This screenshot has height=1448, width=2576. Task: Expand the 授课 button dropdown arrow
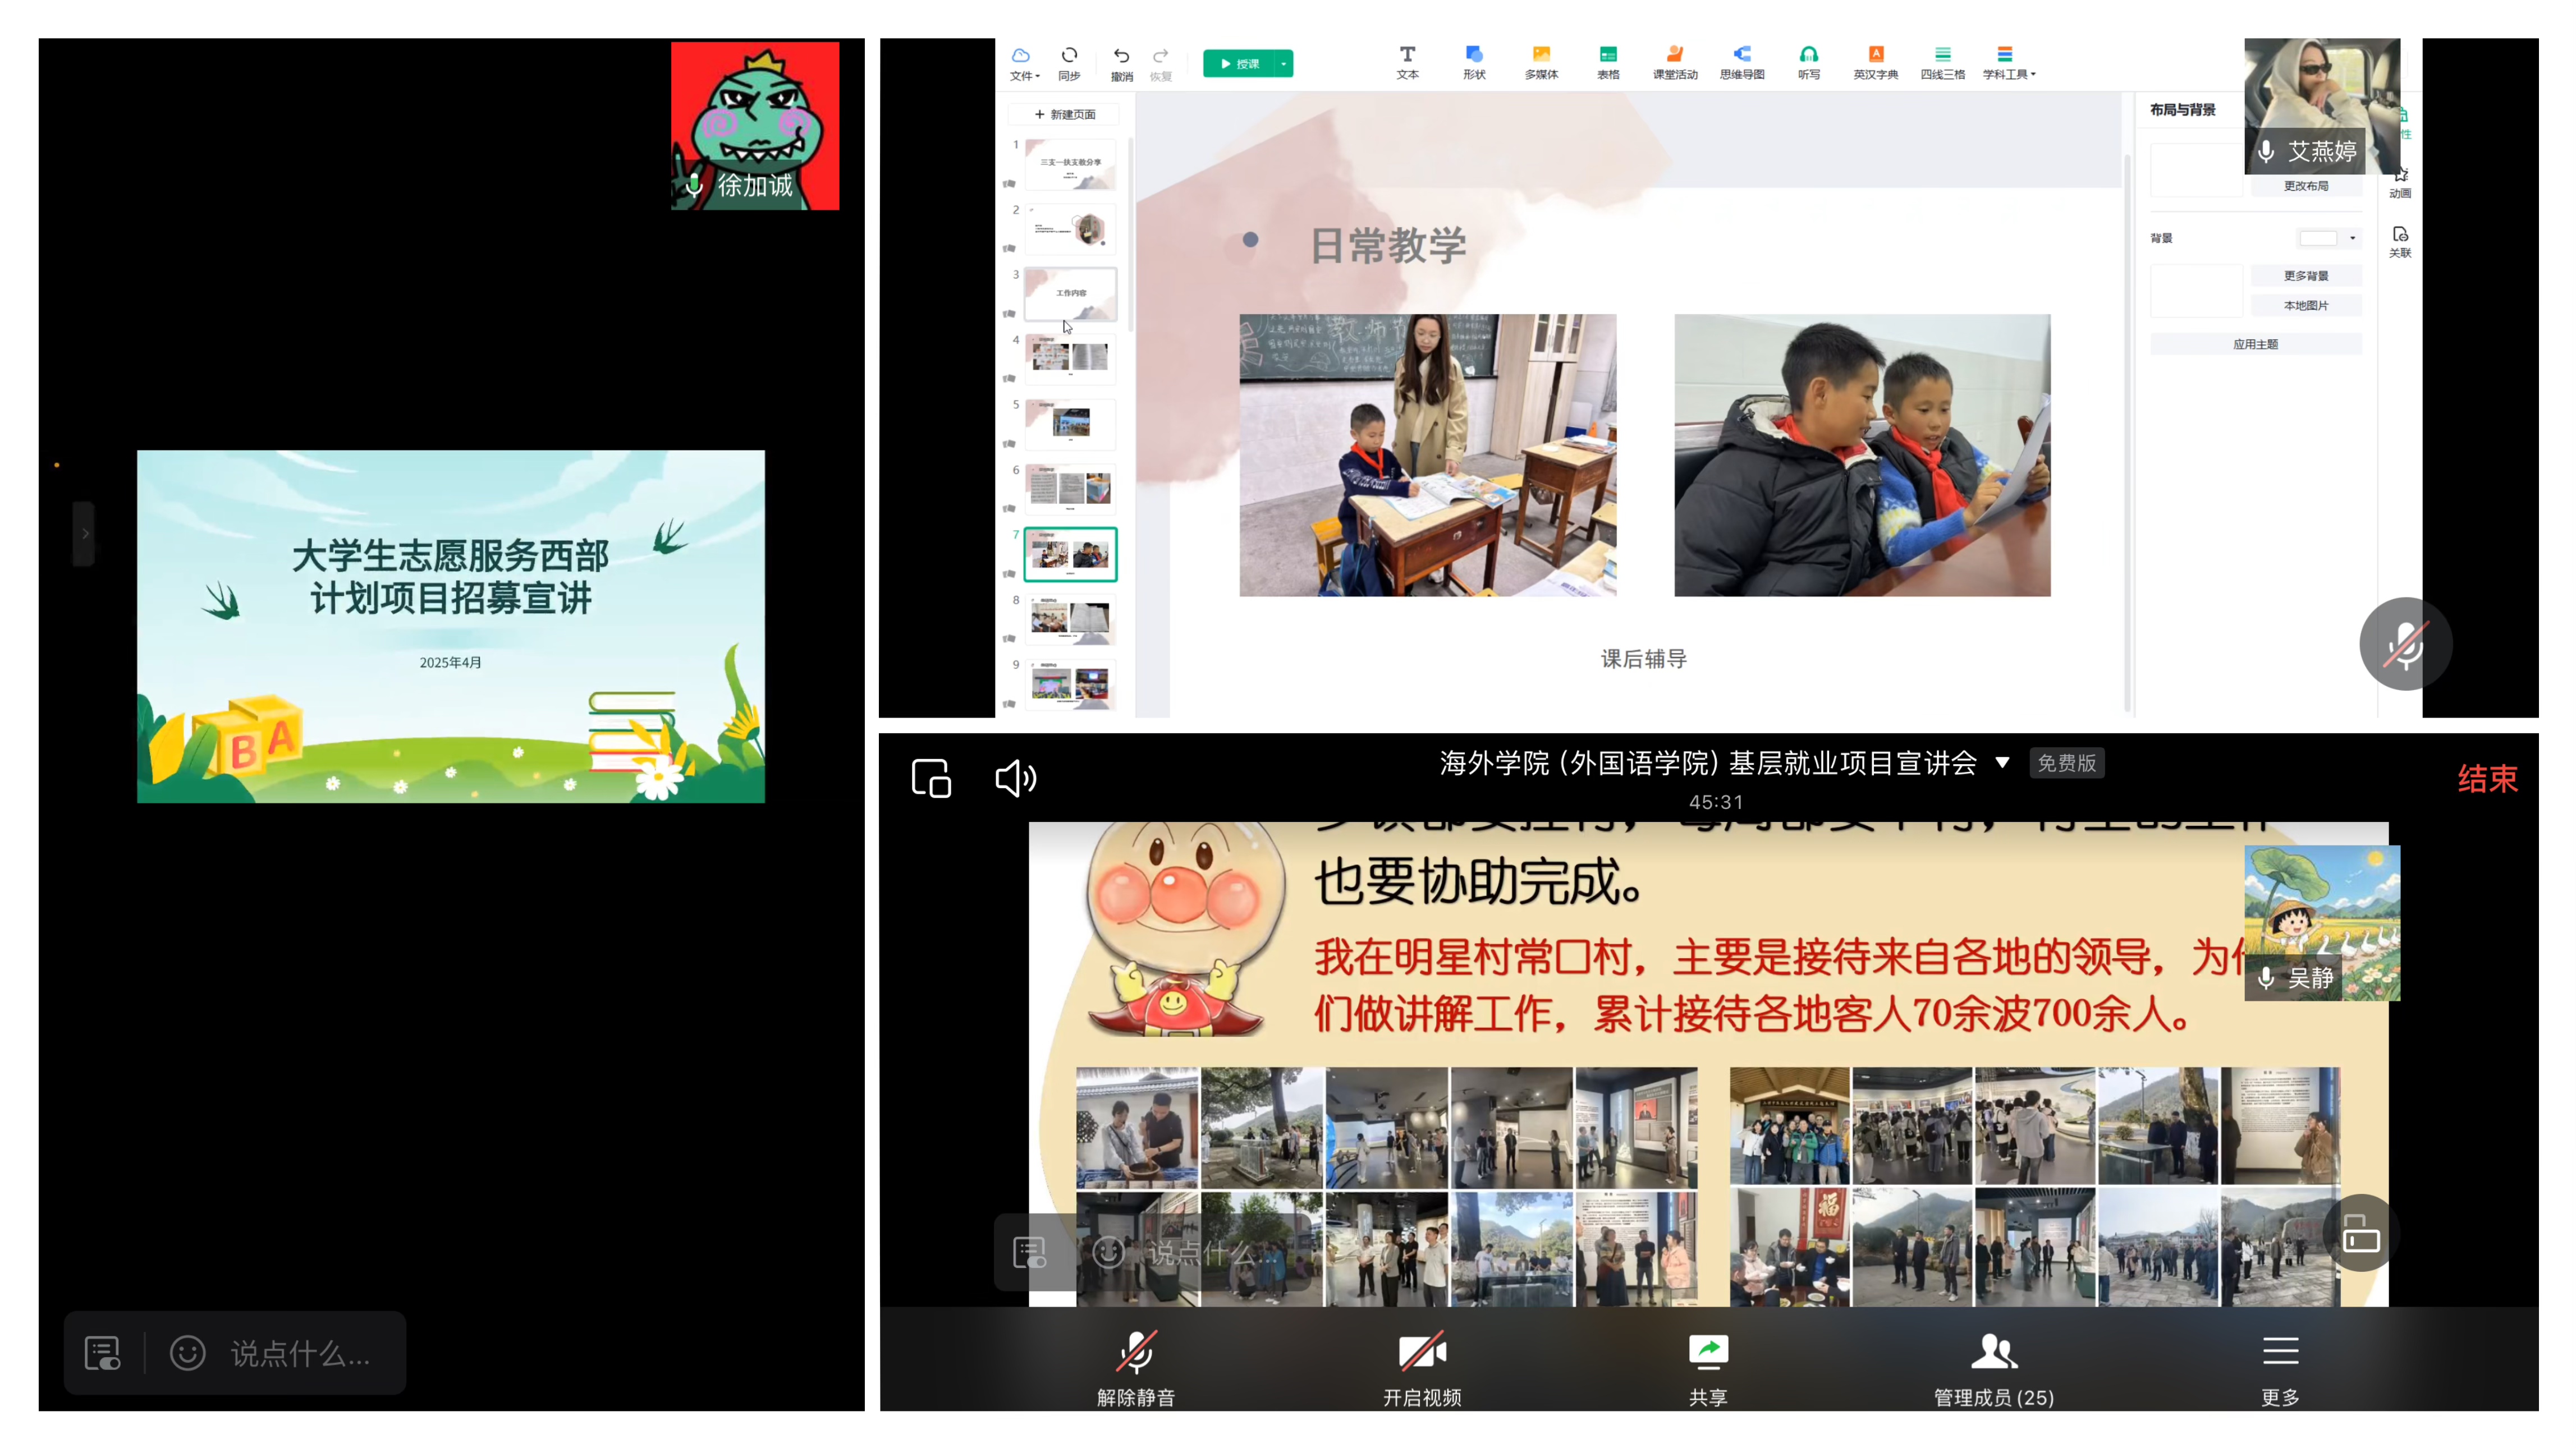point(1283,64)
